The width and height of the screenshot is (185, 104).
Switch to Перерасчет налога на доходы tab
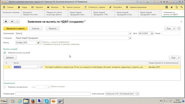[x=56, y=14]
